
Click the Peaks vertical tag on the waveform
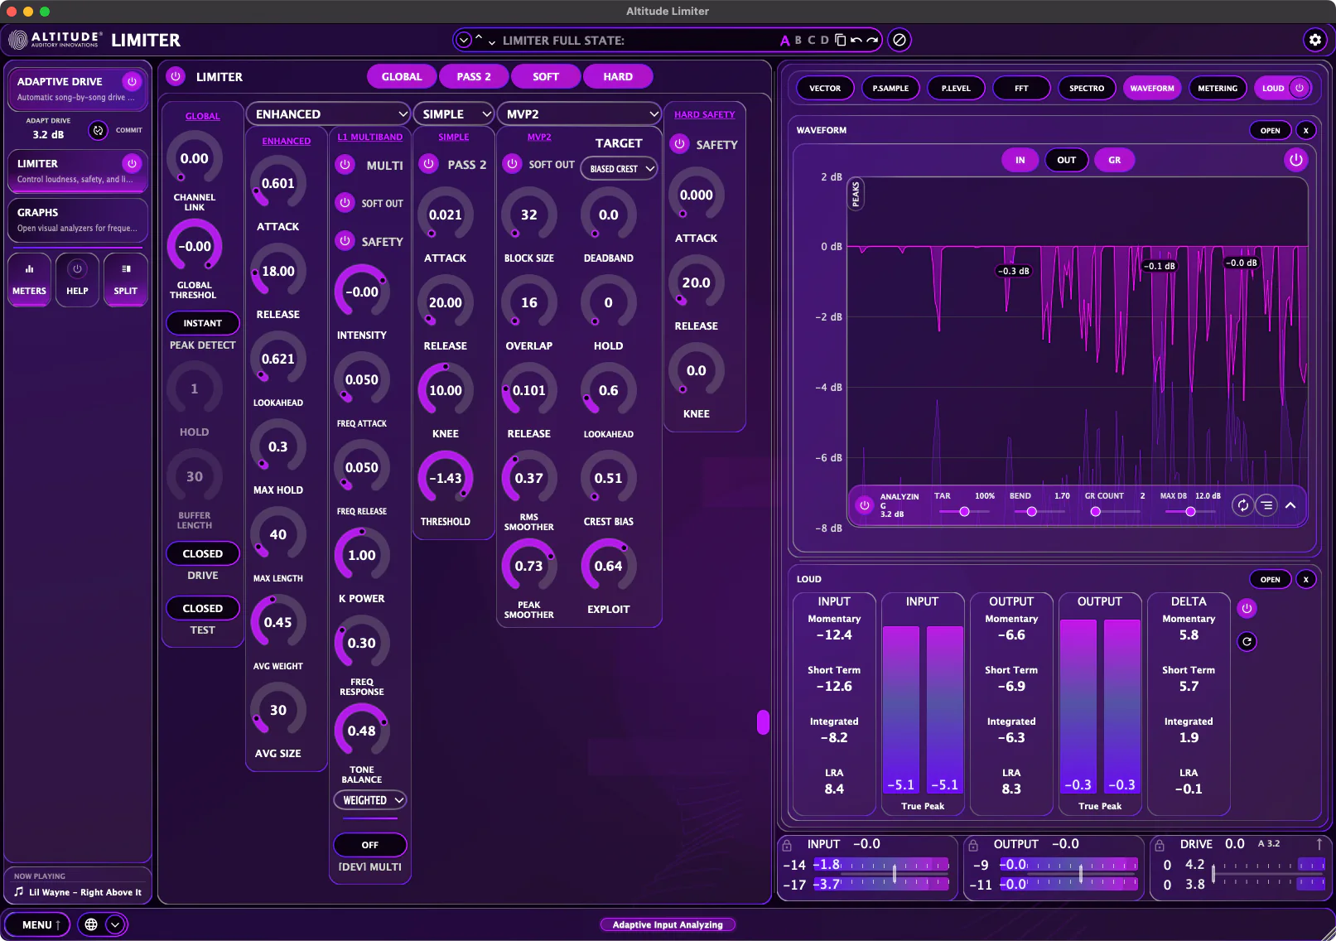(x=856, y=194)
